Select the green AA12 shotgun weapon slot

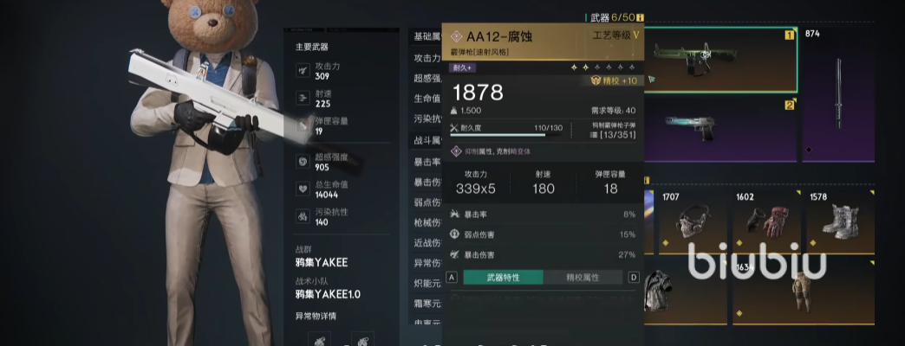tap(720, 60)
